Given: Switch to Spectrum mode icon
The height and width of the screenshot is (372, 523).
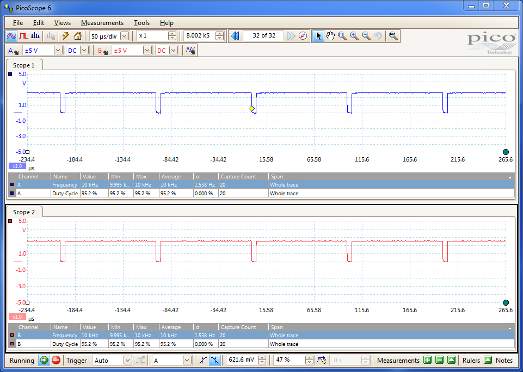Looking at the screenshot, I should click(x=35, y=36).
